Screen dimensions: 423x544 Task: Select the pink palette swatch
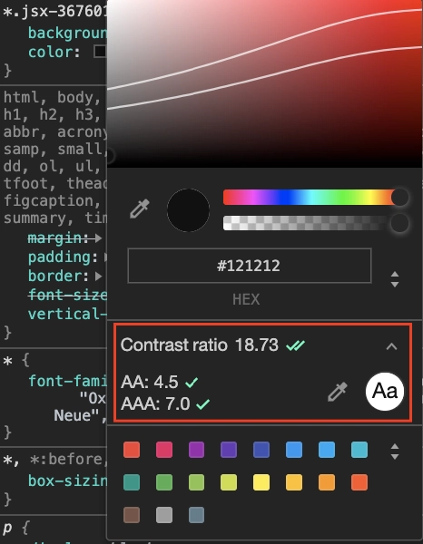[164, 450]
